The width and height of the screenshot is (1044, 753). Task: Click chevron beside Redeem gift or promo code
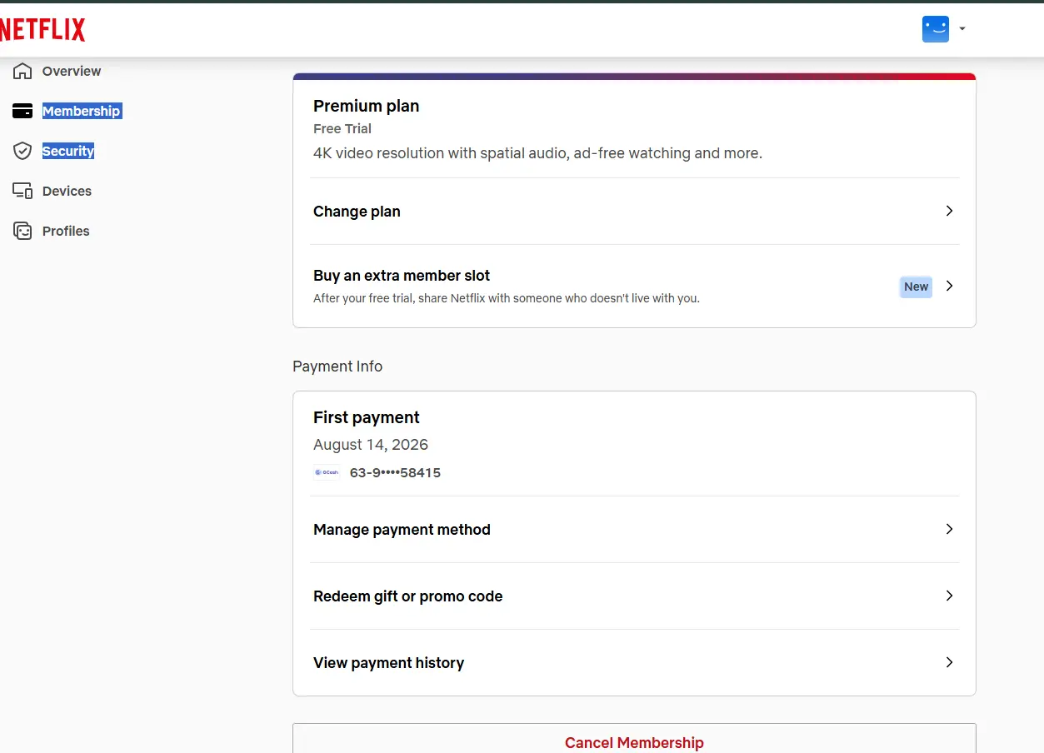point(949,596)
